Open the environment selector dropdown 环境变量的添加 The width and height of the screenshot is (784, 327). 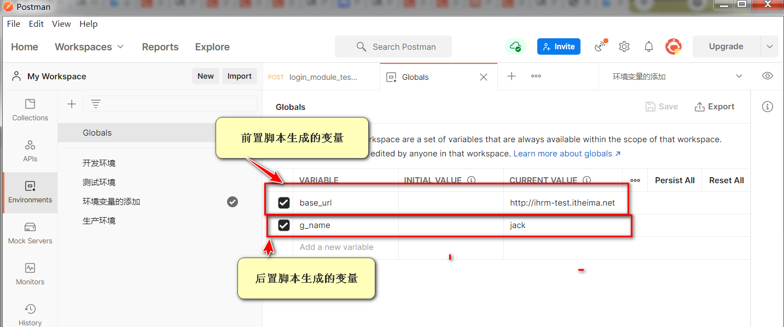point(677,77)
